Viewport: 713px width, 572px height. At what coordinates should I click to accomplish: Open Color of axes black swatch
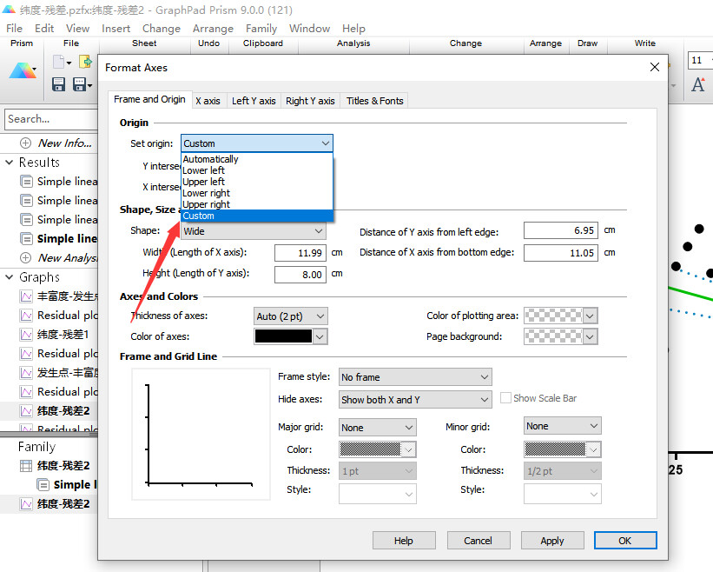coord(290,336)
